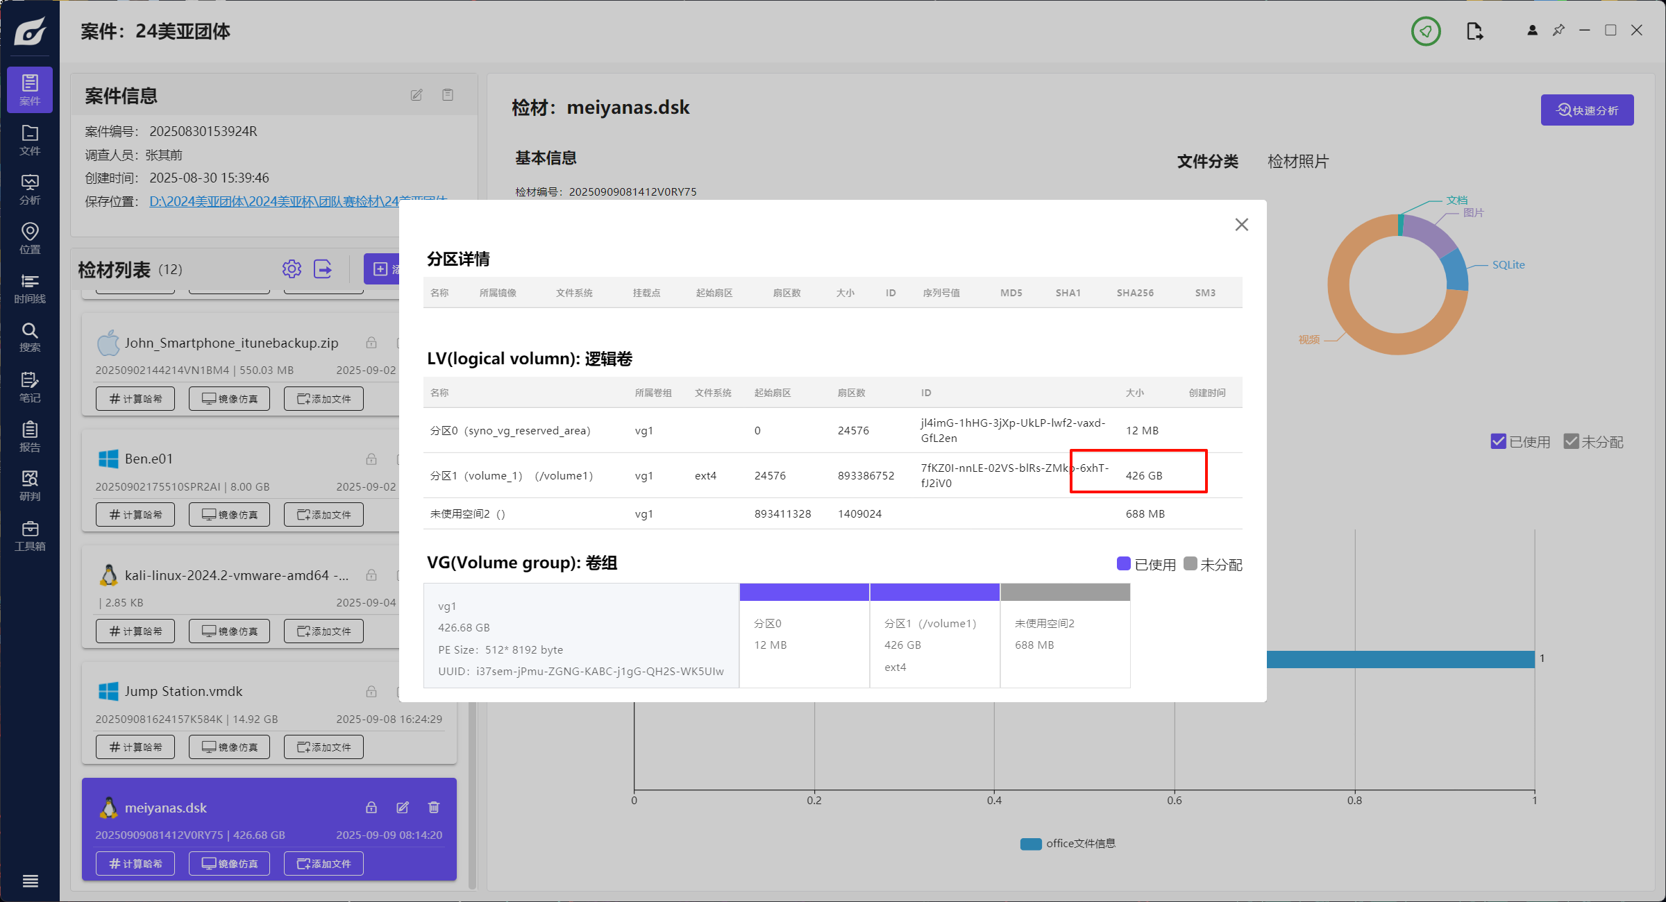Open the 报告 report sidebar icon
Image resolution: width=1666 pixels, height=902 pixels.
pyautogui.click(x=30, y=436)
